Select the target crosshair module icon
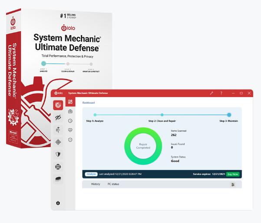Image resolution: width=261 pixels, height=223 pixels. (58, 142)
